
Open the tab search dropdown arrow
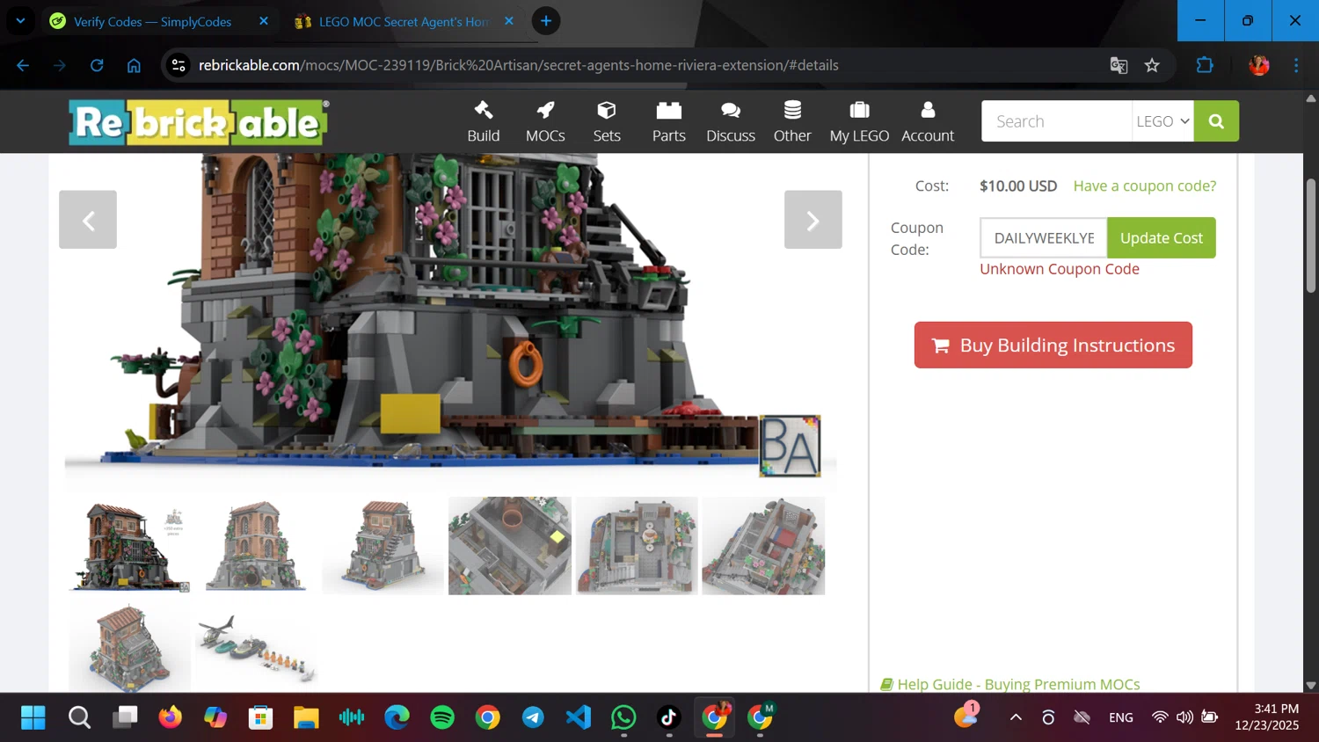pos(20,21)
